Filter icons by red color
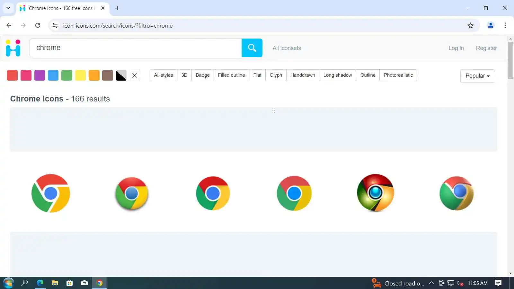 [12, 75]
